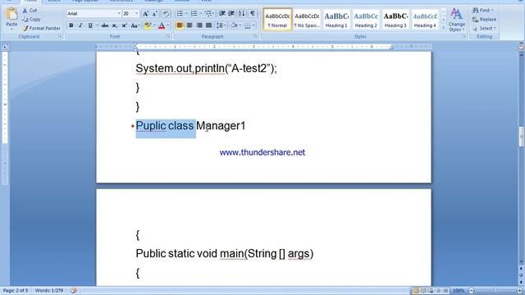Click the word Manager1 in the document

click(x=221, y=125)
